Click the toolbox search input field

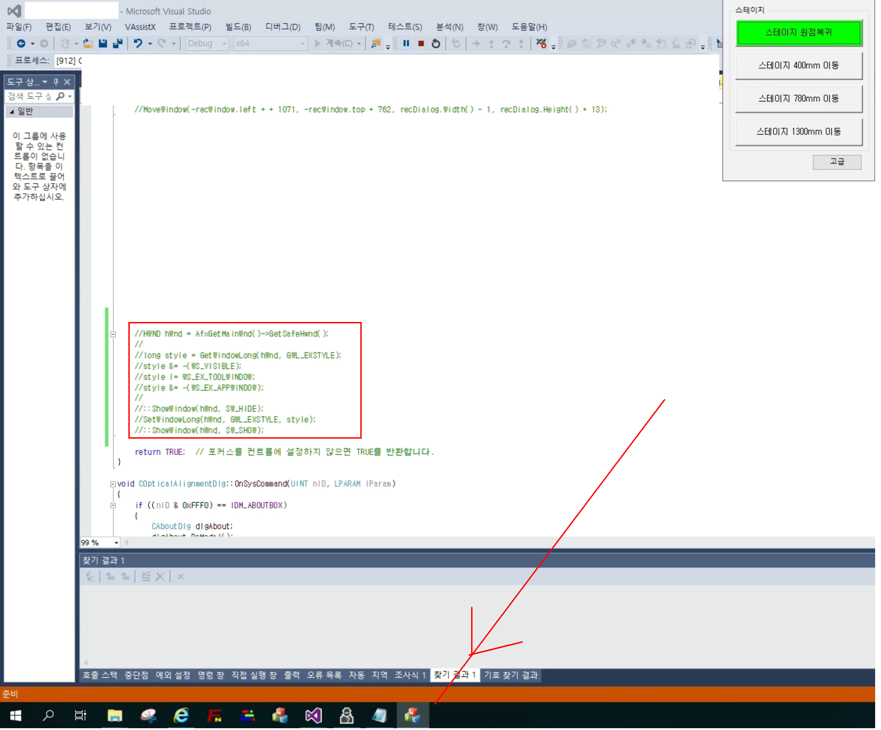[30, 96]
